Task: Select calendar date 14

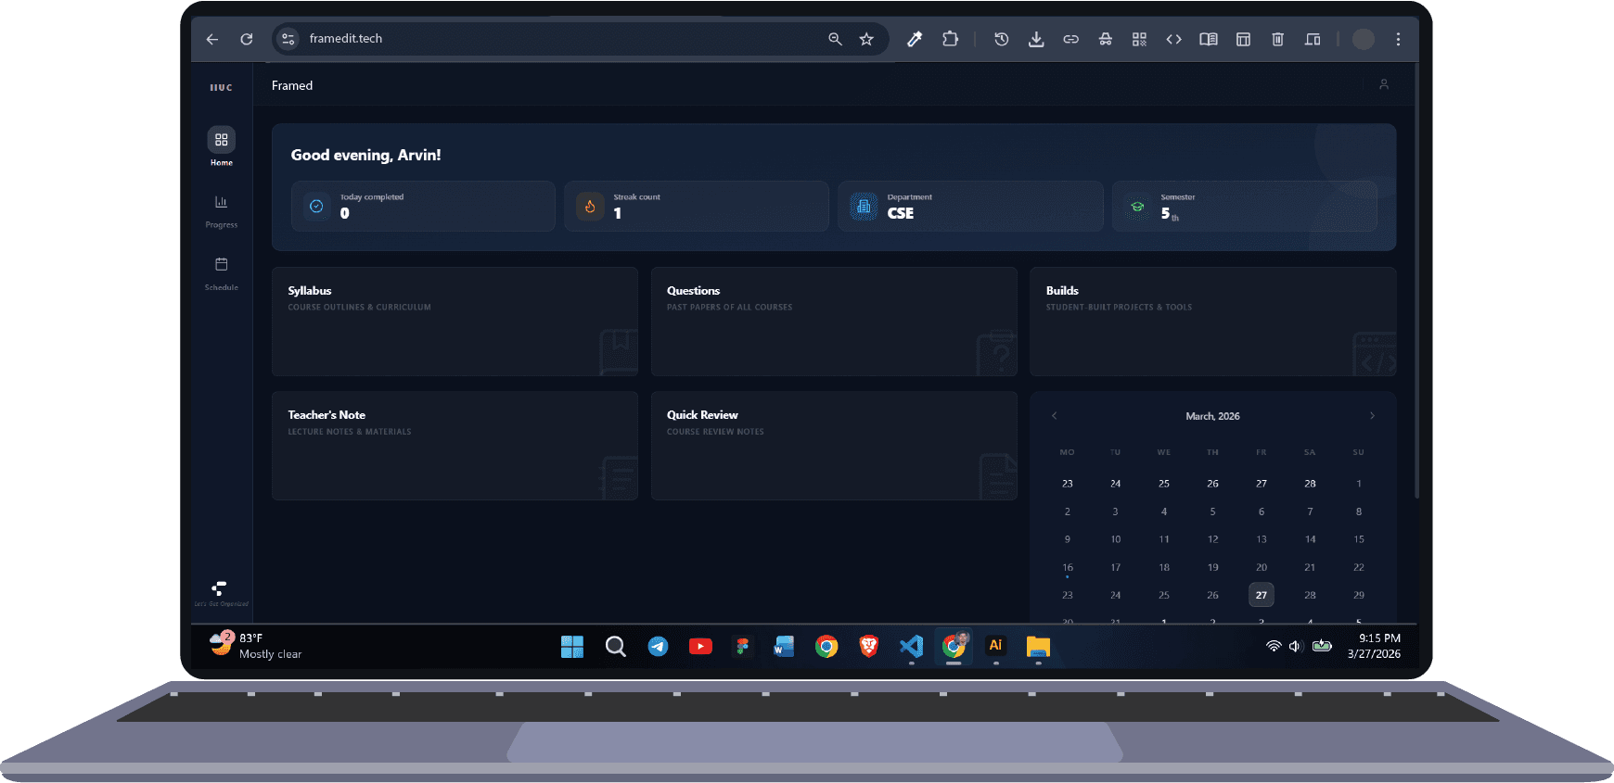Action: (1310, 539)
